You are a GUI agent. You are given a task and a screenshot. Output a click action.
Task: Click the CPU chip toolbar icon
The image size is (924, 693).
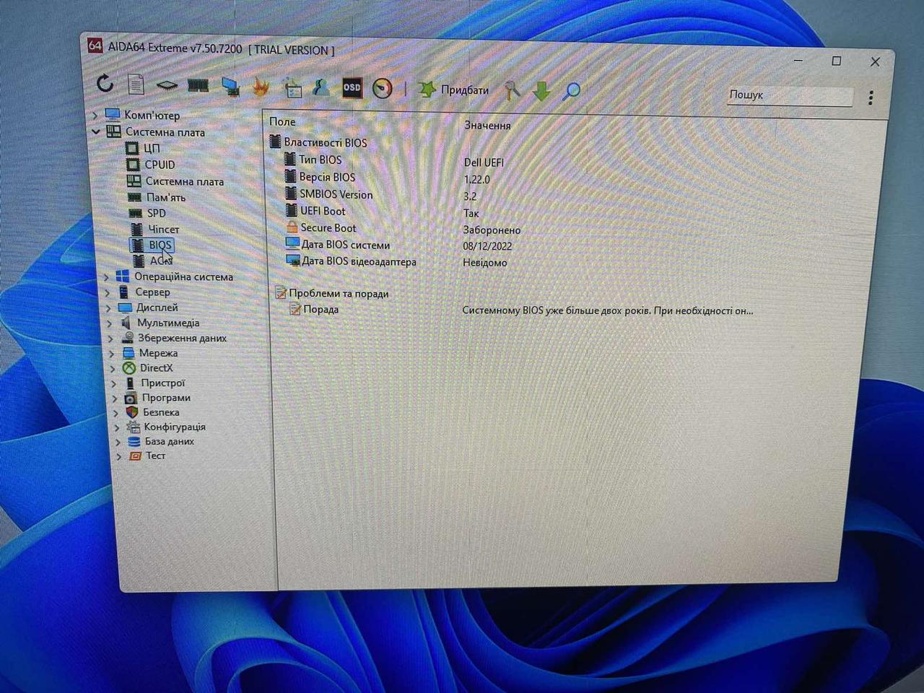167,85
